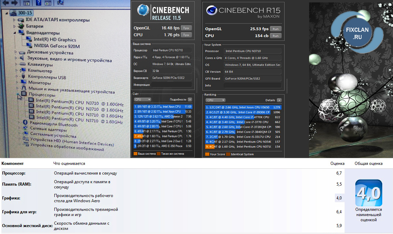This screenshot has height=234, width=393.
Task: Click the 4,0 overall score badge
Action: coord(368,193)
